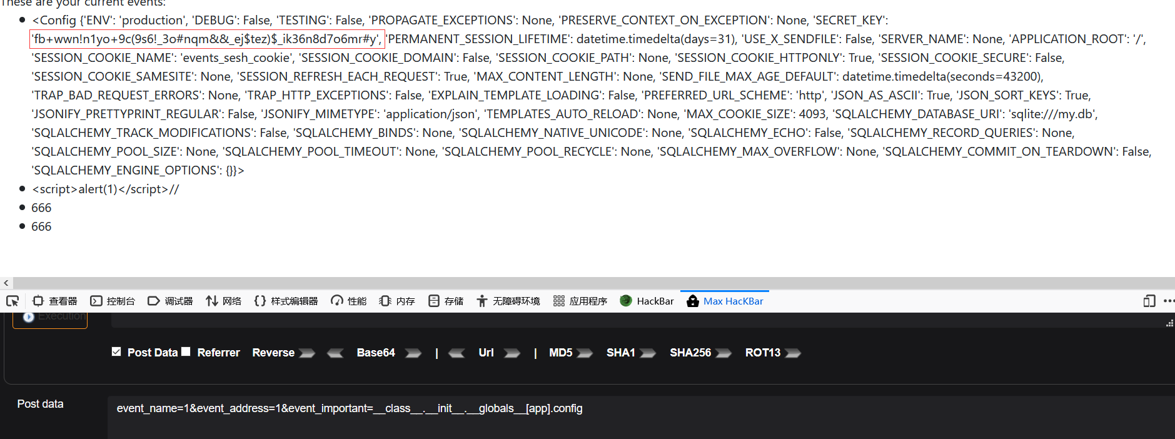
Task: Click the second '666' event entry
Action: coord(41,226)
